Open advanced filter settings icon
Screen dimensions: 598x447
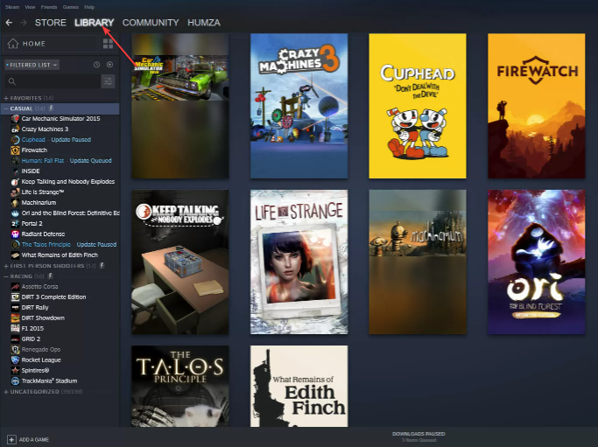(x=108, y=81)
